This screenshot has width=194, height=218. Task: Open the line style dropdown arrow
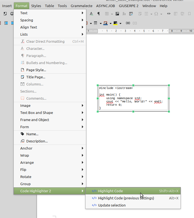click(x=101, y=23)
